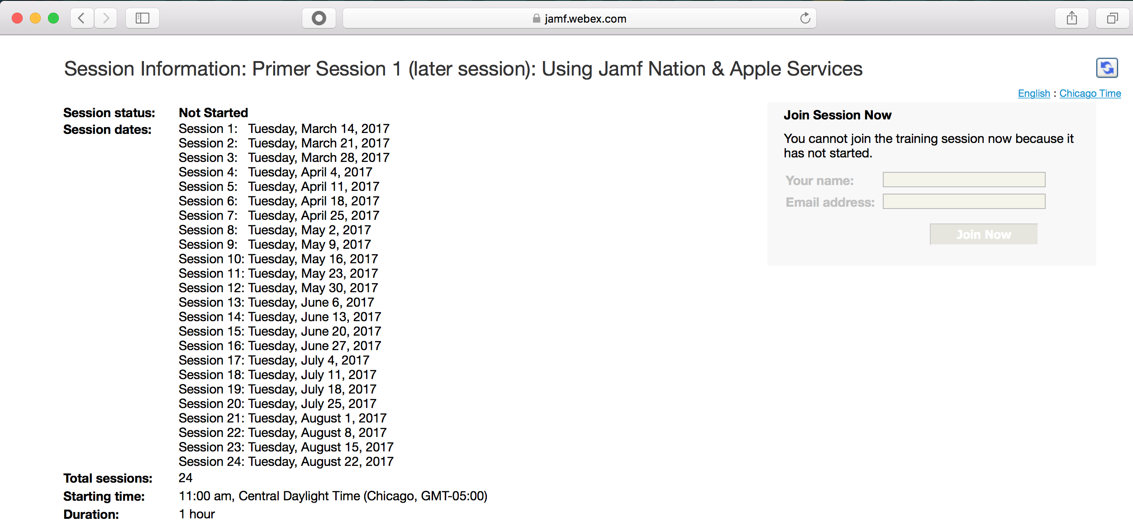Select 'Tuesday, May 23, 2017' date
This screenshot has width=1133, height=522.
(313, 274)
